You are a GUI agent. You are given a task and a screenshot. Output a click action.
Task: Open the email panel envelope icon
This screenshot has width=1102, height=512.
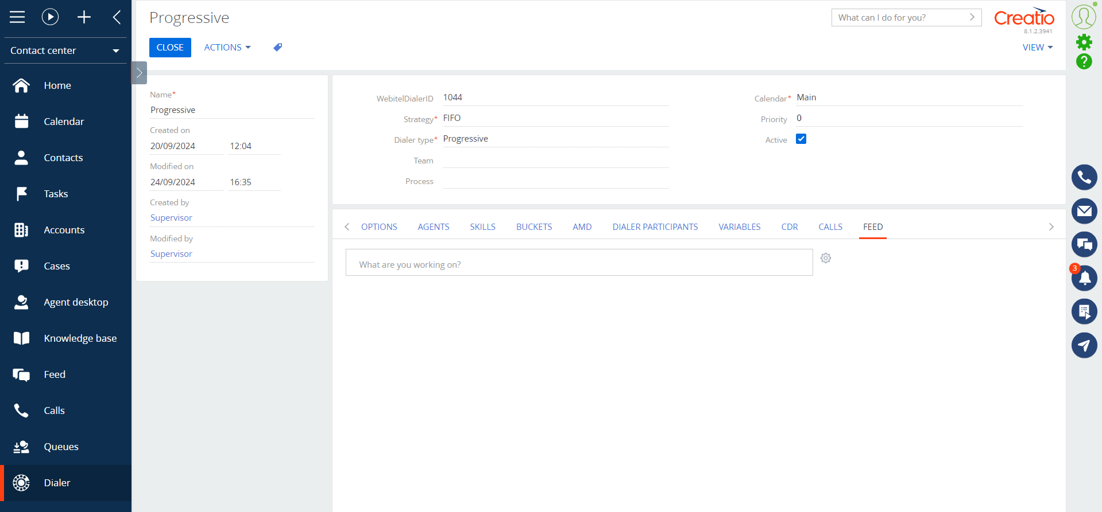point(1084,211)
